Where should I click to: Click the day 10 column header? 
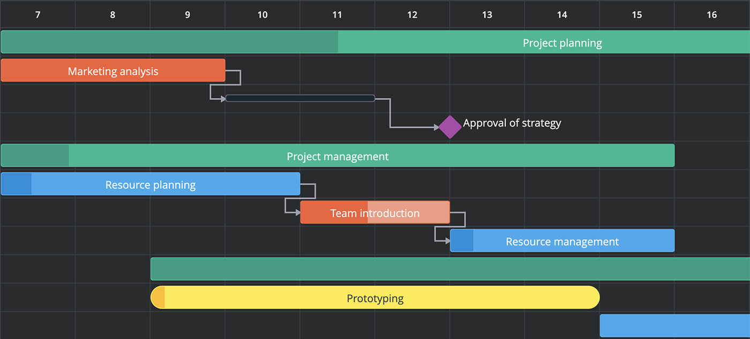[262, 15]
